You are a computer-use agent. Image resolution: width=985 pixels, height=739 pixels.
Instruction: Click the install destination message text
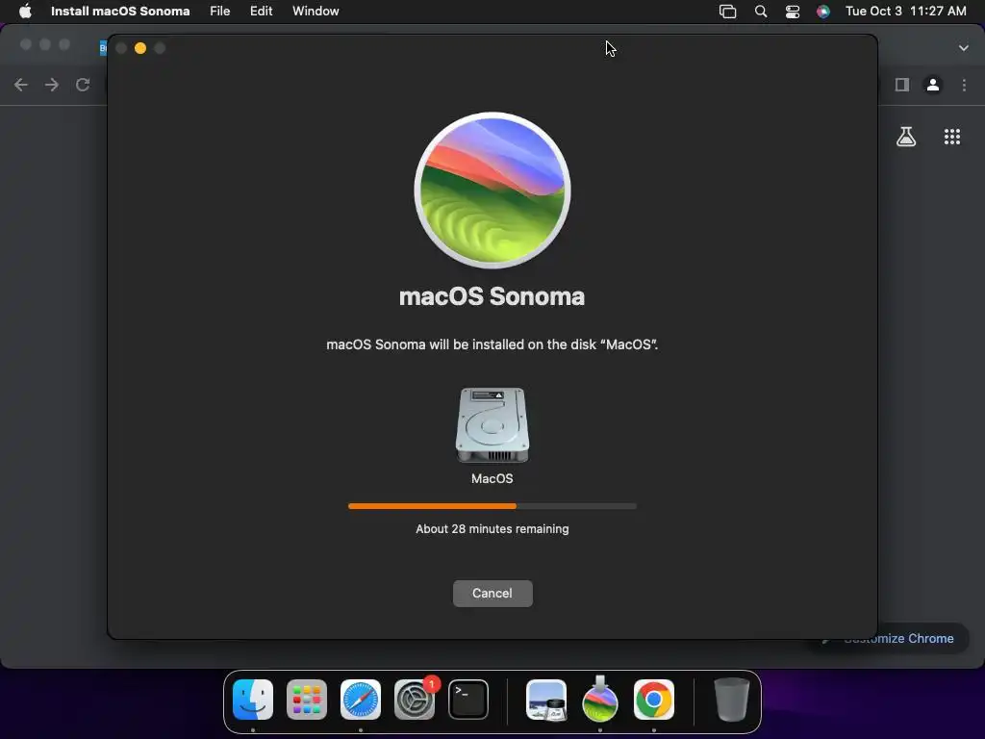492,344
